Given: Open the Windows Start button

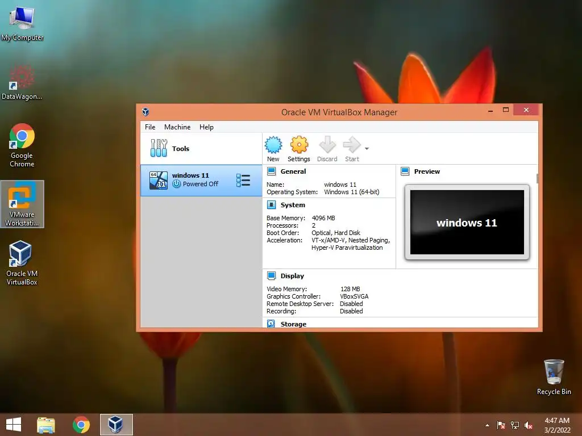Looking at the screenshot, I should coord(14,425).
